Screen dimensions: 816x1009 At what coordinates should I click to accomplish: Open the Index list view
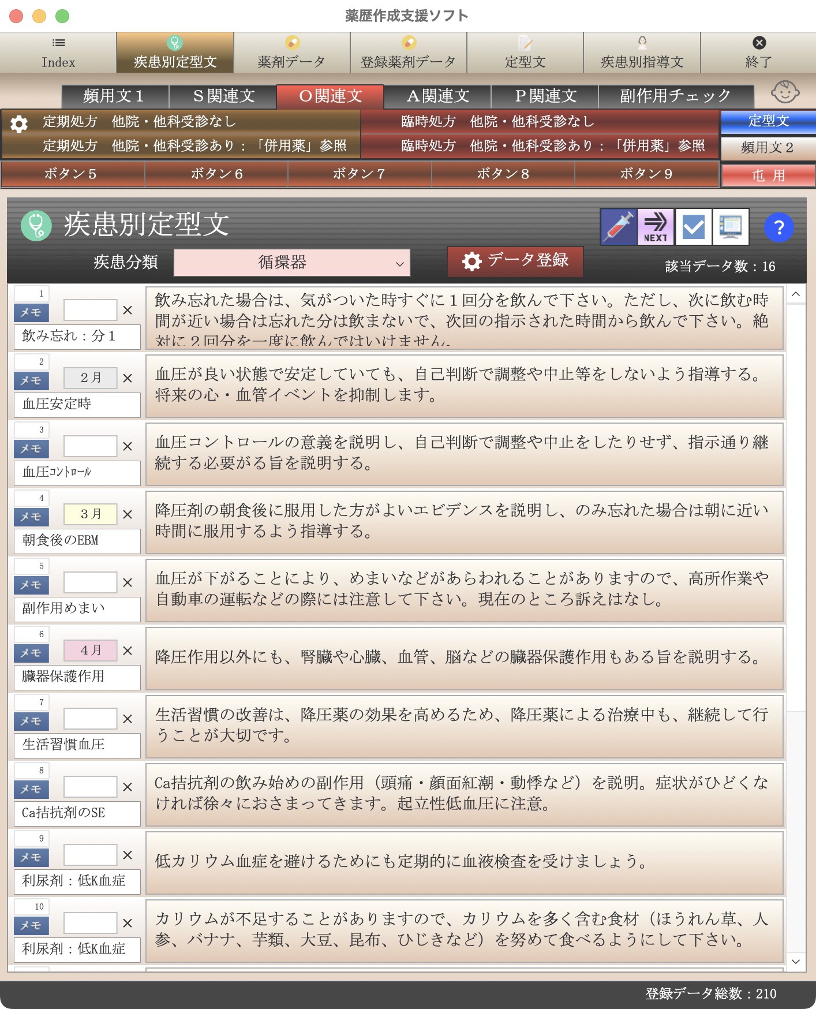(58, 53)
